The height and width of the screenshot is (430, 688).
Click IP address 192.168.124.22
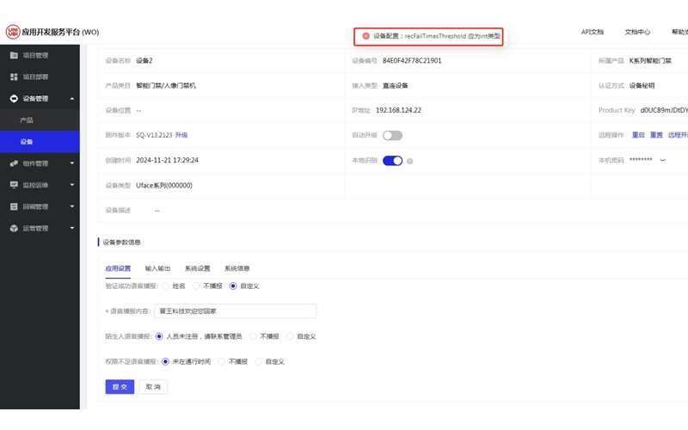(x=398, y=110)
